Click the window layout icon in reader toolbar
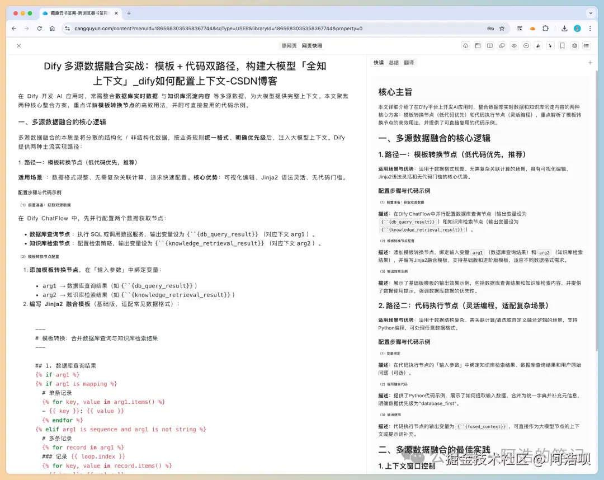604x480 pixels. pos(478,46)
